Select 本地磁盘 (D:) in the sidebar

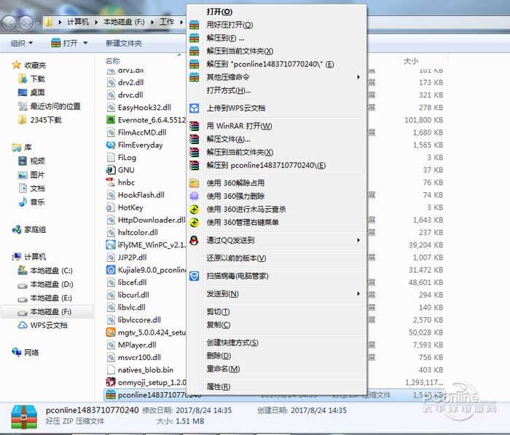click(x=45, y=284)
